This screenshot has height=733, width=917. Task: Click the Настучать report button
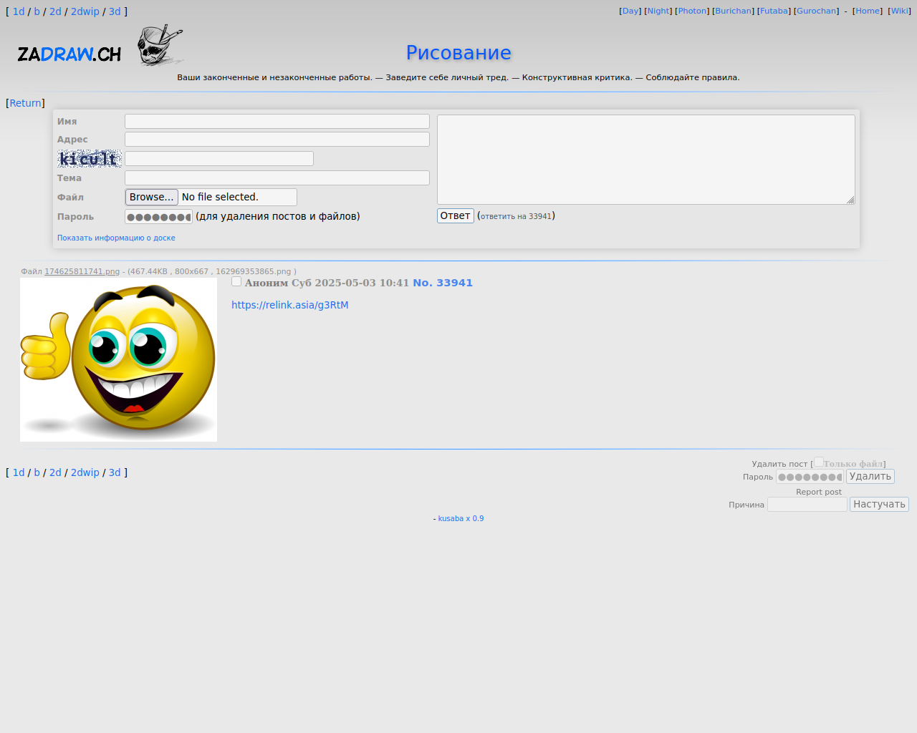coord(879,505)
